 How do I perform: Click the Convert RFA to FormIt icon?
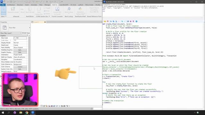57,11
